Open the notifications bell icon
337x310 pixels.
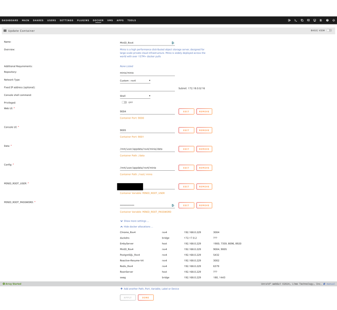tap(334, 20)
